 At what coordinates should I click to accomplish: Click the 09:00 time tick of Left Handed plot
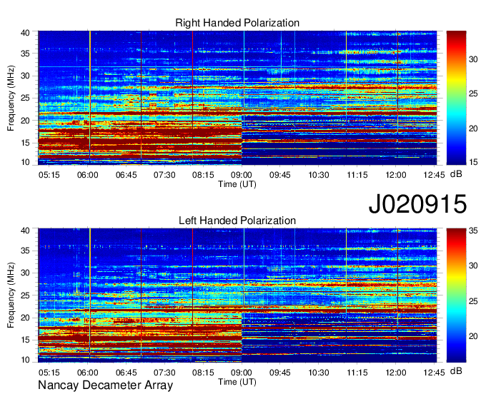pos(242,373)
